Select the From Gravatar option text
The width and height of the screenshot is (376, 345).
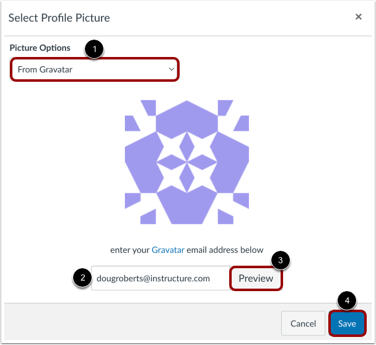[45, 69]
